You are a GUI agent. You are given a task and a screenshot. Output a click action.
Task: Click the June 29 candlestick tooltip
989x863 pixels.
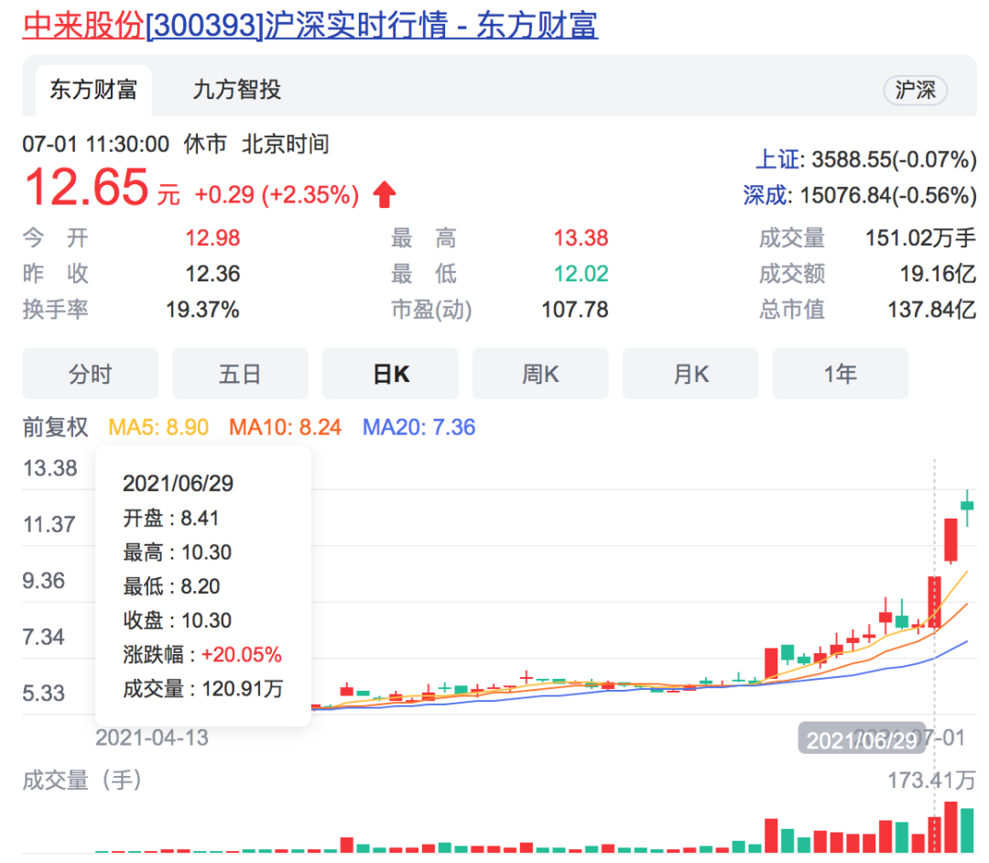pos(201,584)
